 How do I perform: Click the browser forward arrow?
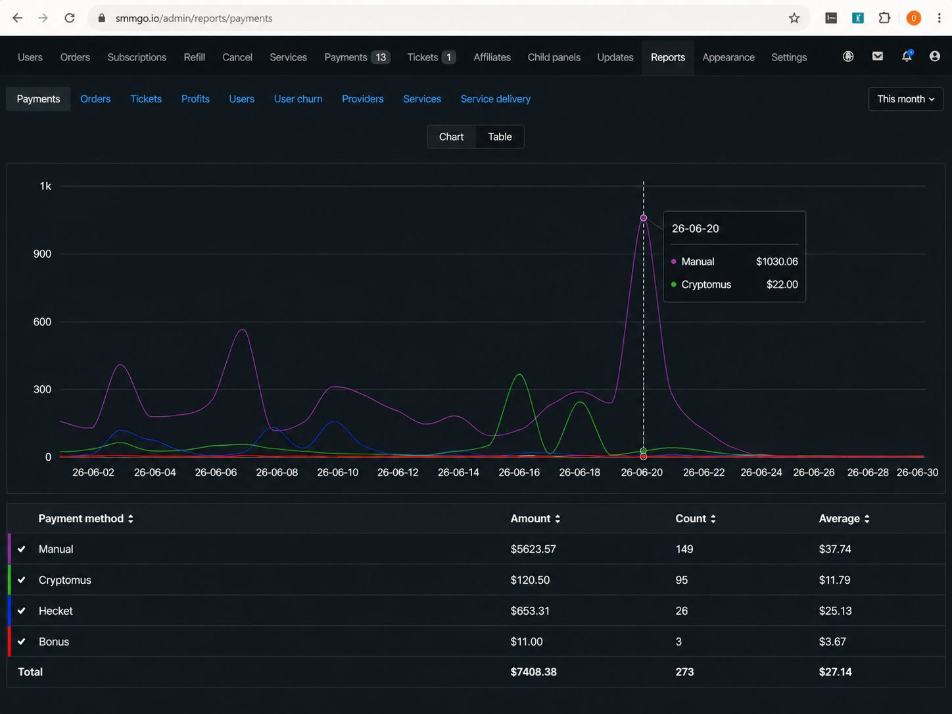click(x=43, y=18)
